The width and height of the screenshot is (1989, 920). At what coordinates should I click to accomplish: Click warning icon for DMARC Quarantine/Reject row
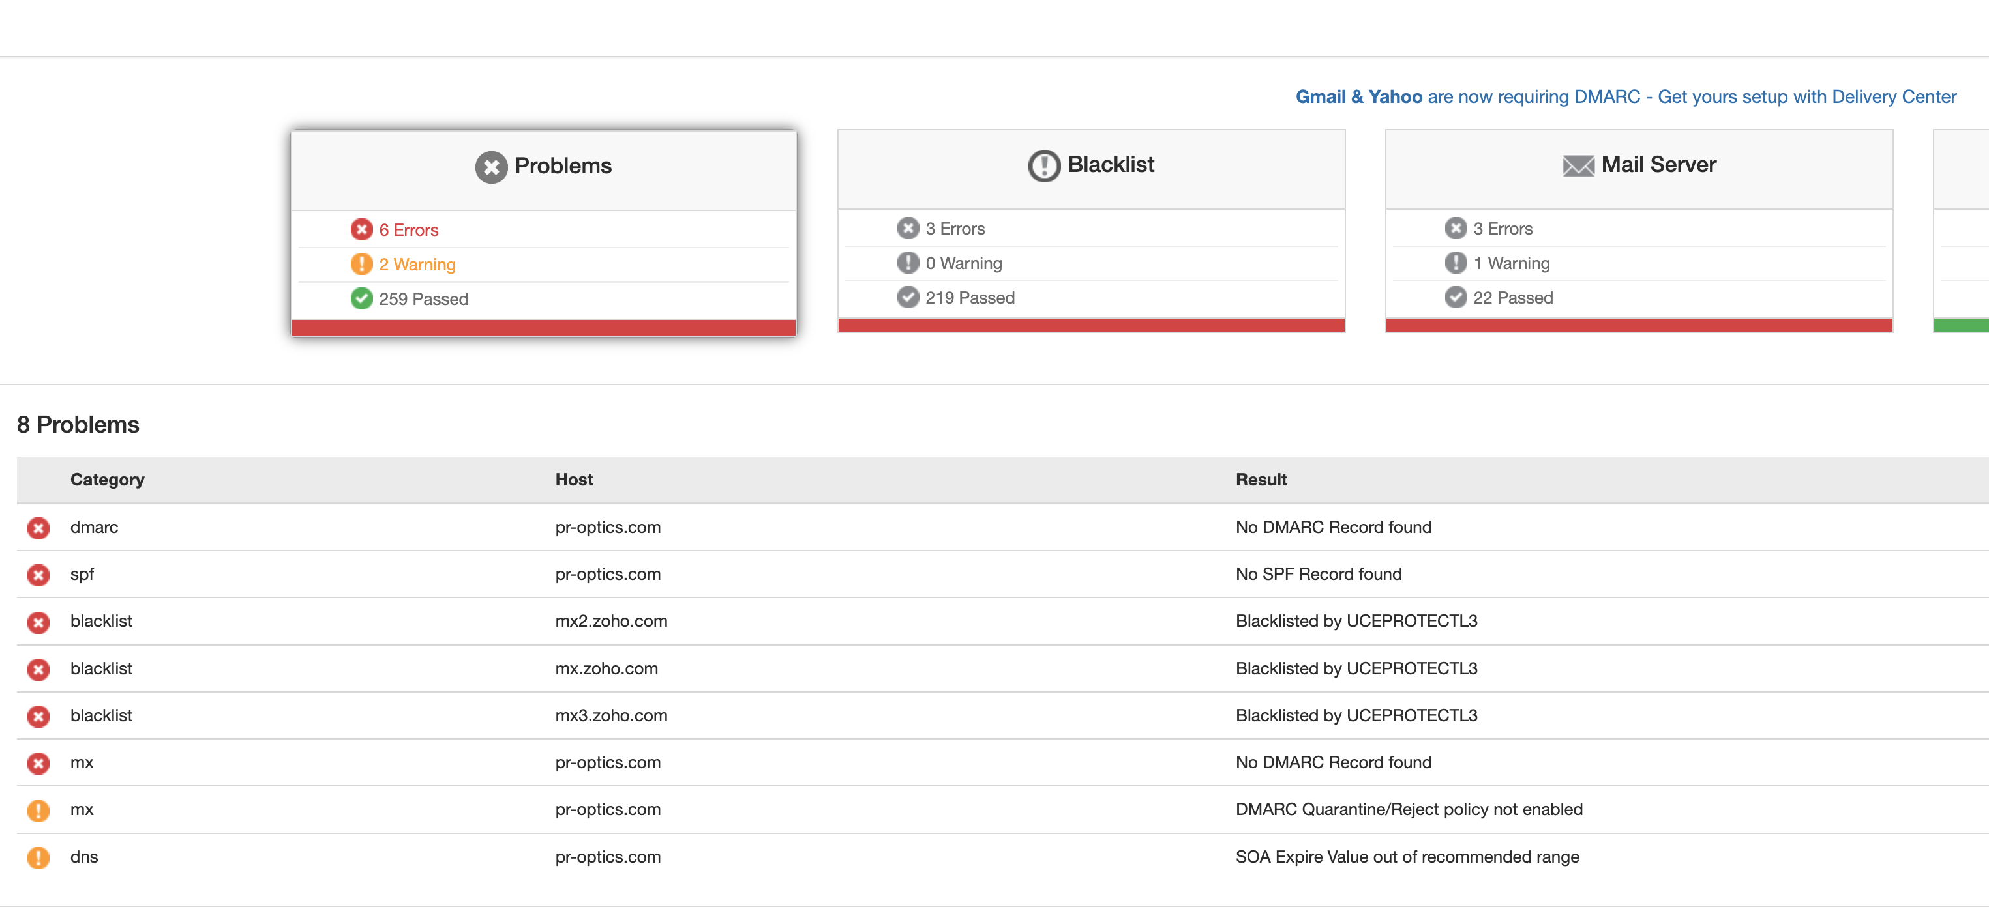(38, 810)
